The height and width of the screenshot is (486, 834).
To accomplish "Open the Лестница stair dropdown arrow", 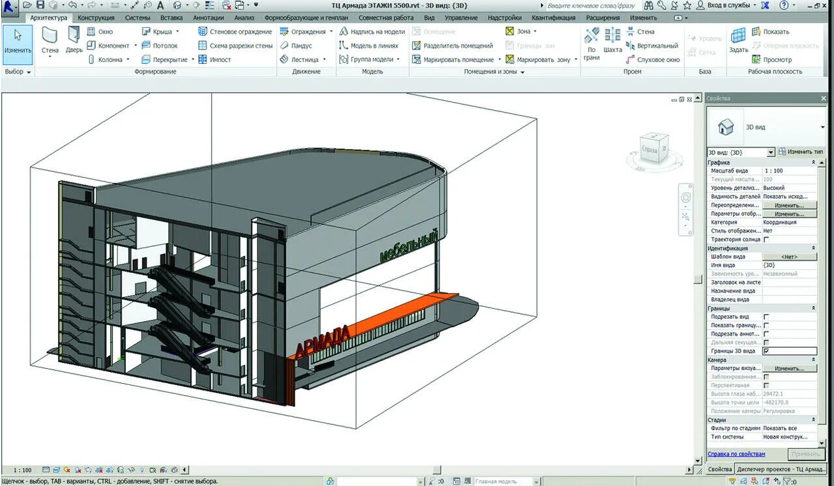I will [324, 59].
